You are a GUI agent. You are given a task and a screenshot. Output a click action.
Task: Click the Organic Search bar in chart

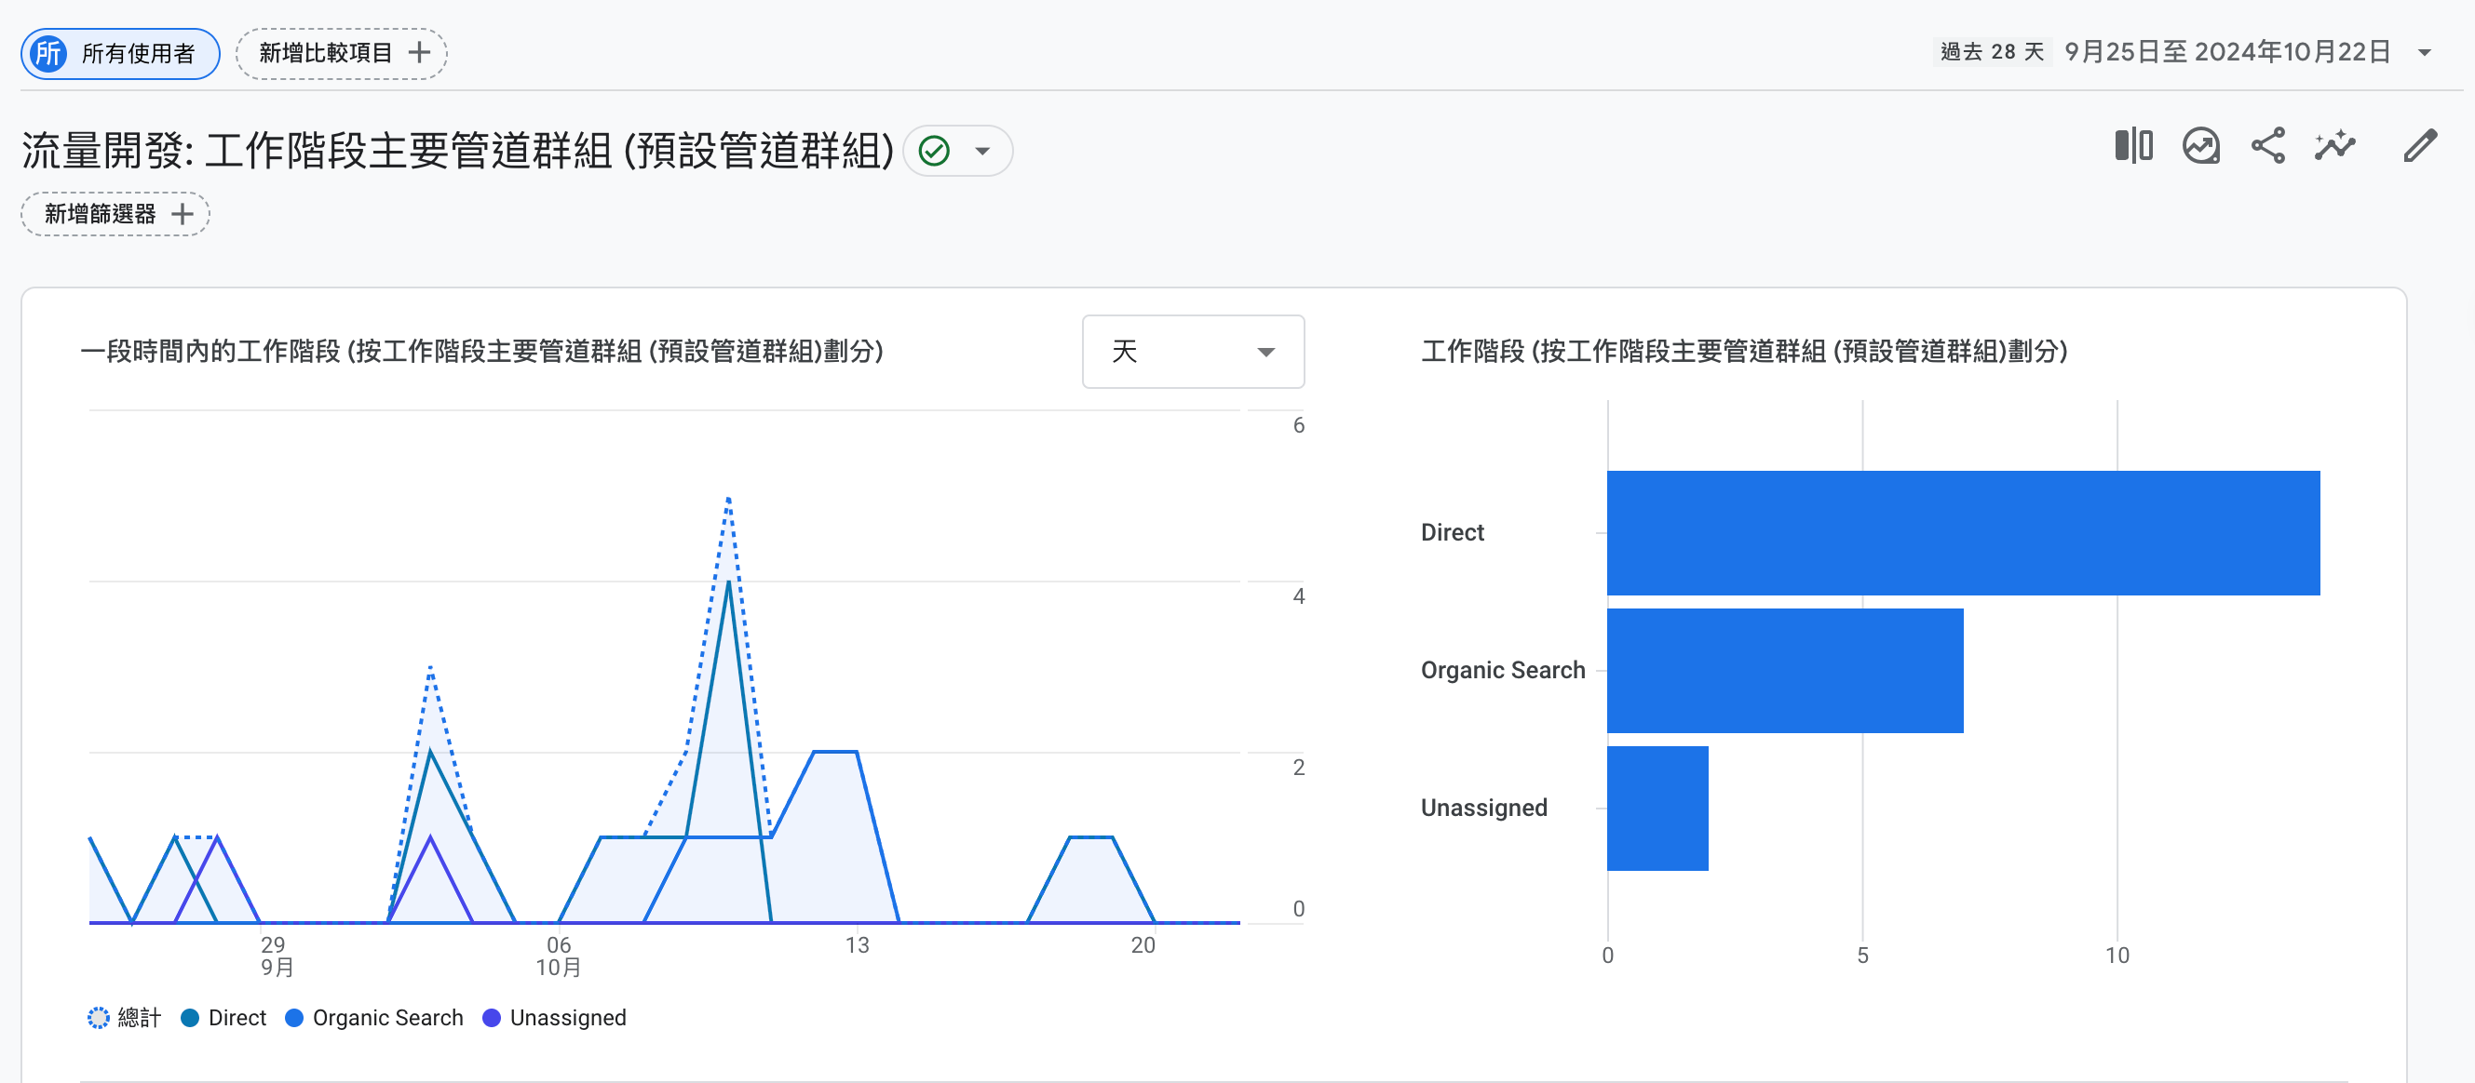1785,670
